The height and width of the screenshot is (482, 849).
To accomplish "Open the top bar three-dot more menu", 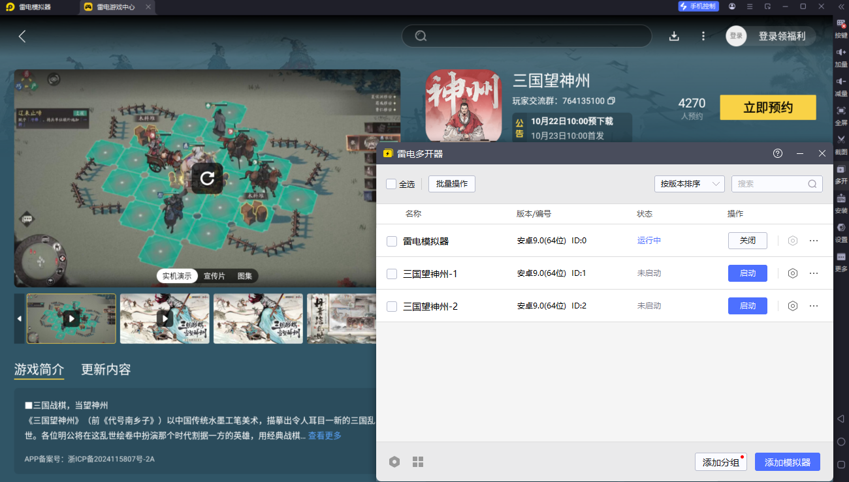I will click(703, 36).
